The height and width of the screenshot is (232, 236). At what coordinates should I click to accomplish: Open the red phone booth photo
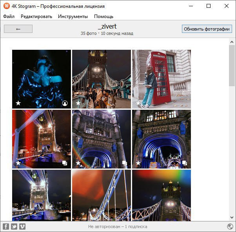[162, 79]
